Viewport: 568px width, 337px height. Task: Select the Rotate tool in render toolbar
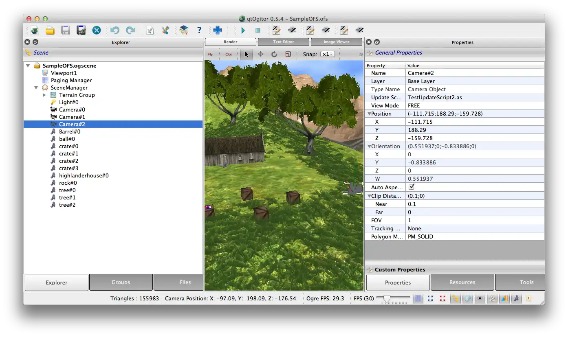tap(274, 54)
